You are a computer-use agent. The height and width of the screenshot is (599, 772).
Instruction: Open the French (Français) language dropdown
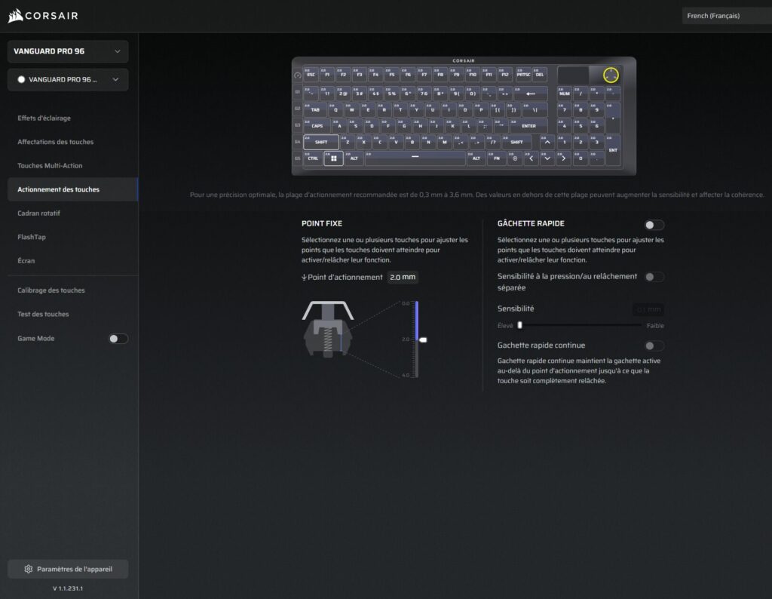pyautogui.click(x=725, y=16)
